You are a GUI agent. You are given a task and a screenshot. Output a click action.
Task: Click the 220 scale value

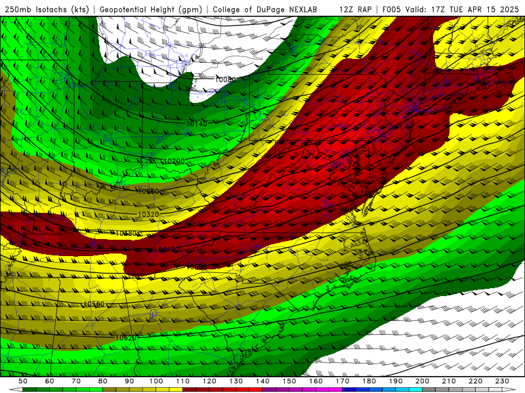[475, 381]
